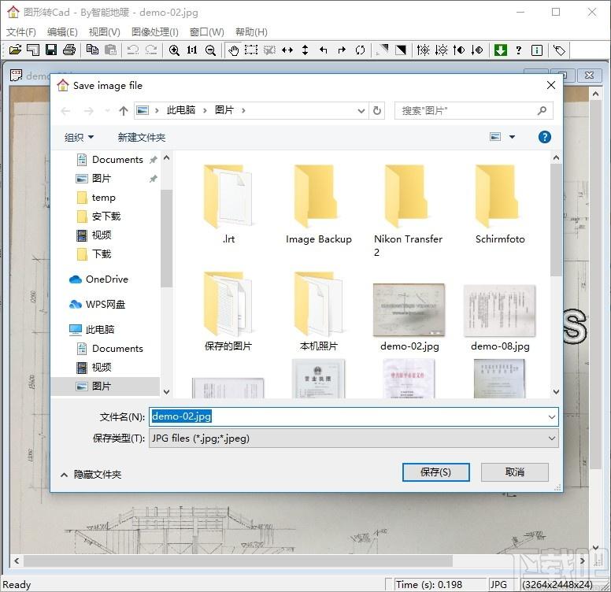Click the printer icon in toolbar
Screen dimensions: 611x592
tap(69, 50)
